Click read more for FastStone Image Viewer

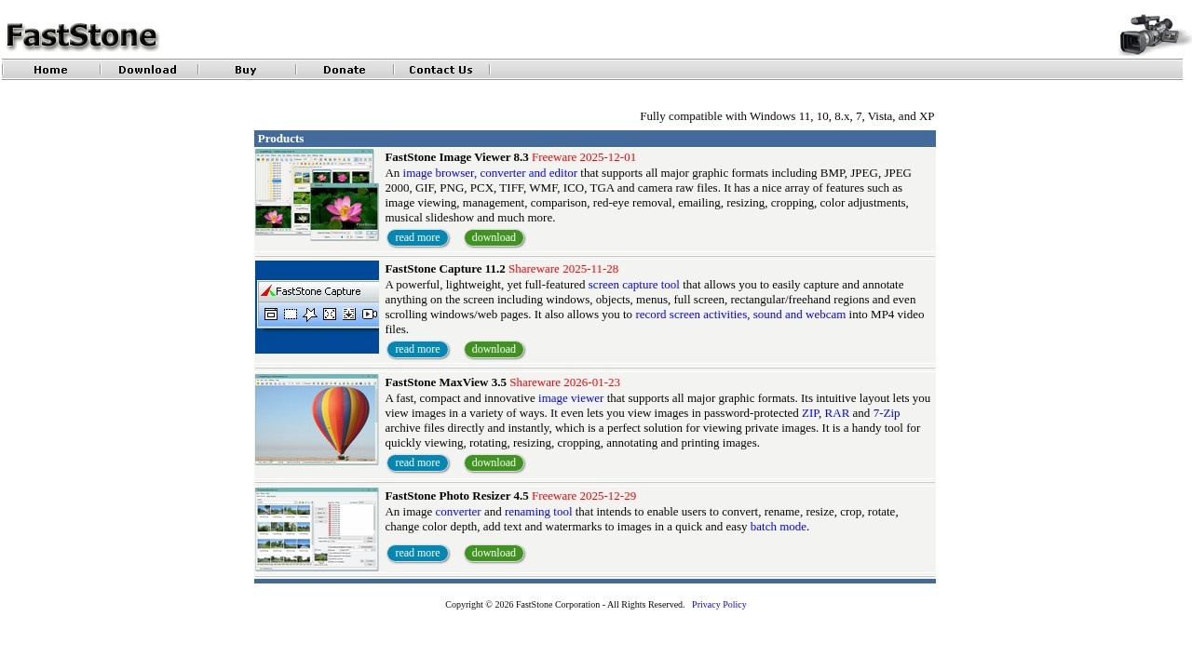[x=417, y=237]
